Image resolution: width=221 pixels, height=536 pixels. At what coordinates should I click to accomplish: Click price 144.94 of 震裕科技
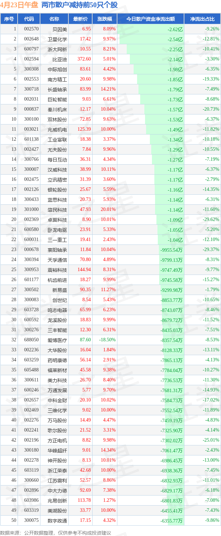pos(84,270)
